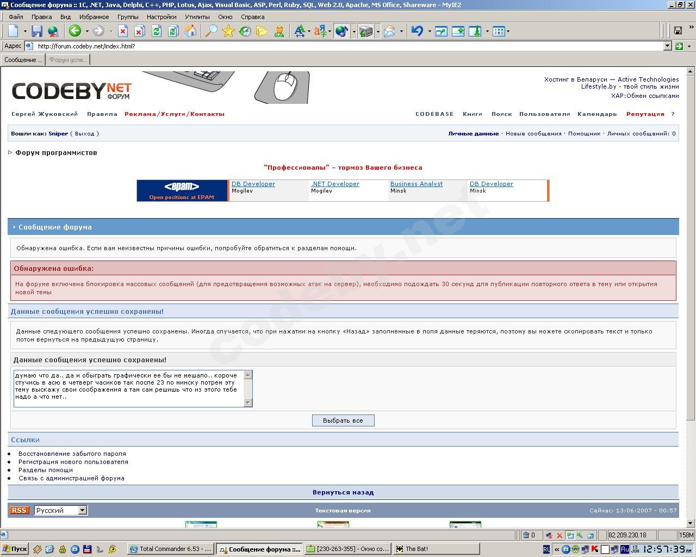Open the dropdown arrow next to undo icon
This screenshot has height=557, width=696.
tap(429, 31)
